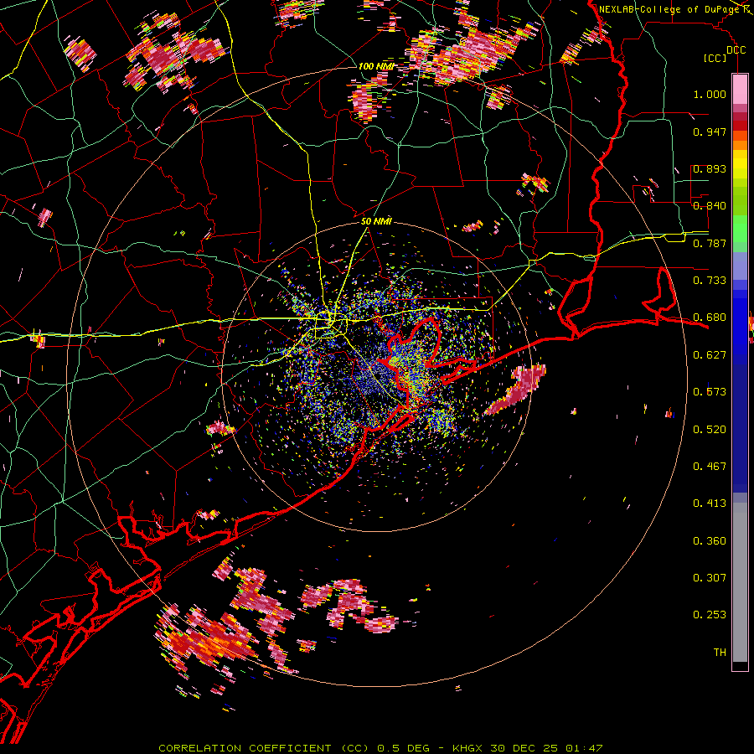Click the 0.307 scale value
Viewport: 754px width, 754px height.
(x=710, y=577)
